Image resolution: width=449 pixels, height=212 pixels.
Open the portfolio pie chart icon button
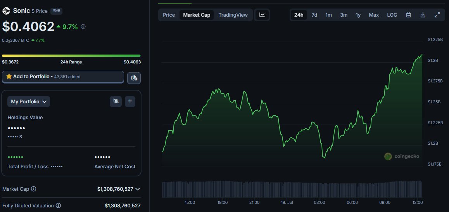pyautogui.click(x=134, y=78)
